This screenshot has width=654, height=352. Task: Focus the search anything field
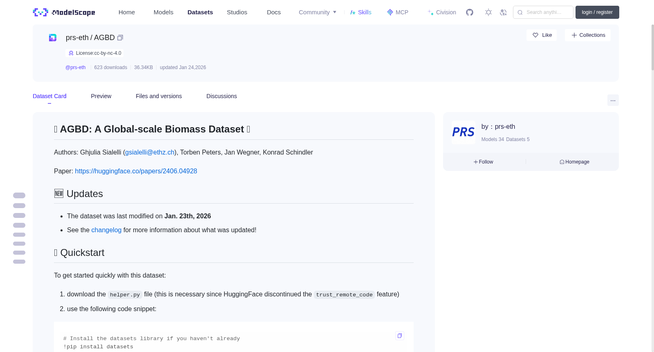click(x=543, y=12)
